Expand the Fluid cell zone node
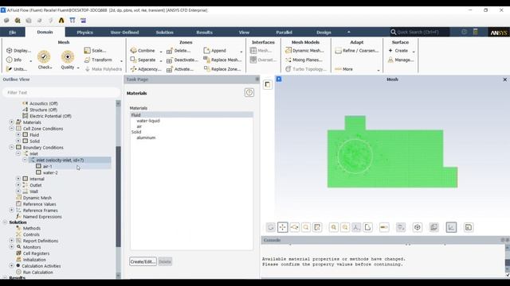 18,134
